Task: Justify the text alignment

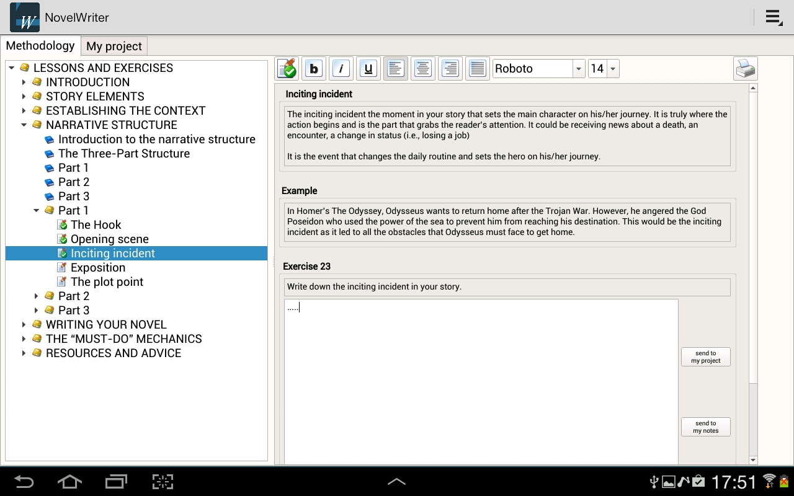Action: pos(478,69)
